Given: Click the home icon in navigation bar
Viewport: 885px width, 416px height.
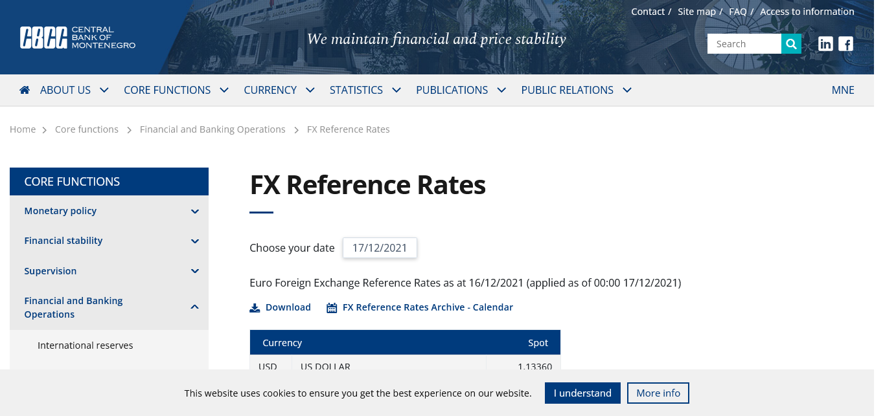Looking at the screenshot, I should coord(25,90).
